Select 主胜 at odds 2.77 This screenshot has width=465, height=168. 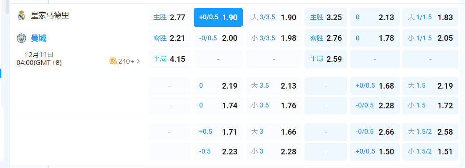tap(169, 17)
